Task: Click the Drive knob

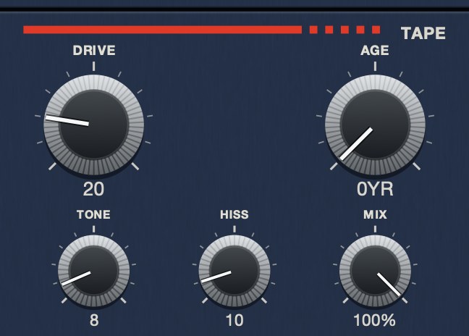Action: [x=94, y=125]
